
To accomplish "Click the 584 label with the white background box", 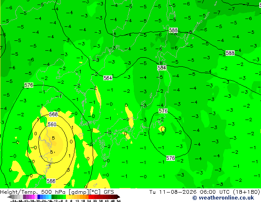I will [108, 78].
